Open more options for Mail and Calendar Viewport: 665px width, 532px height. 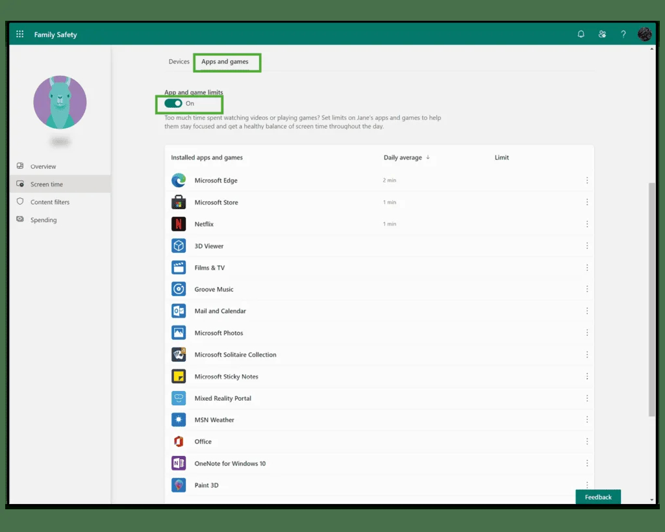pos(587,311)
